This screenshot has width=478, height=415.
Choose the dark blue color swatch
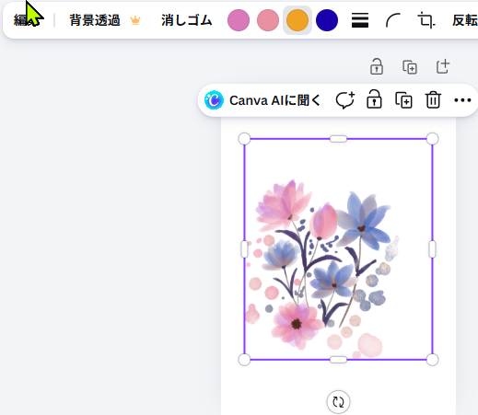(x=327, y=20)
